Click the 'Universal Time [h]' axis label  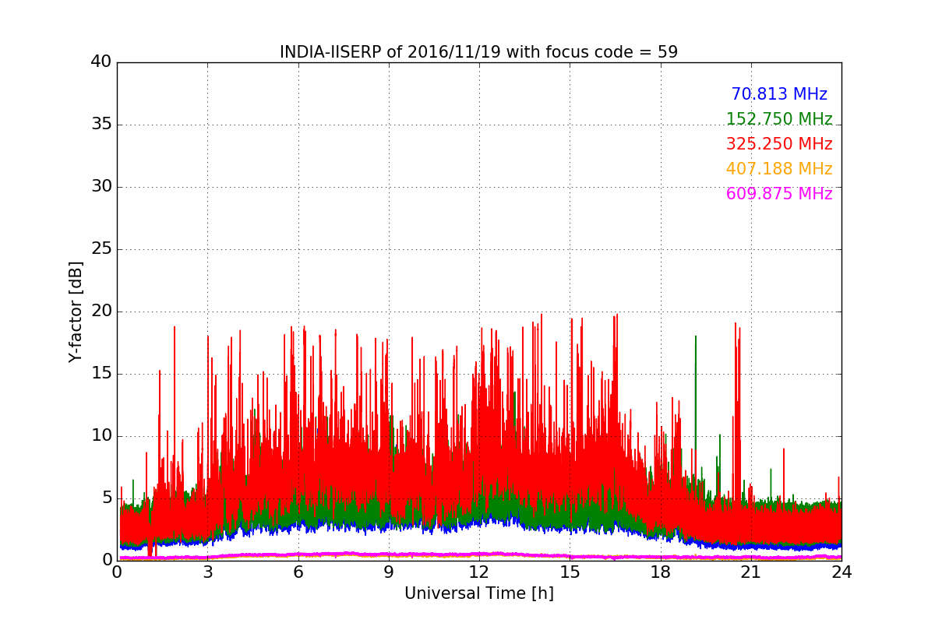click(x=479, y=593)
